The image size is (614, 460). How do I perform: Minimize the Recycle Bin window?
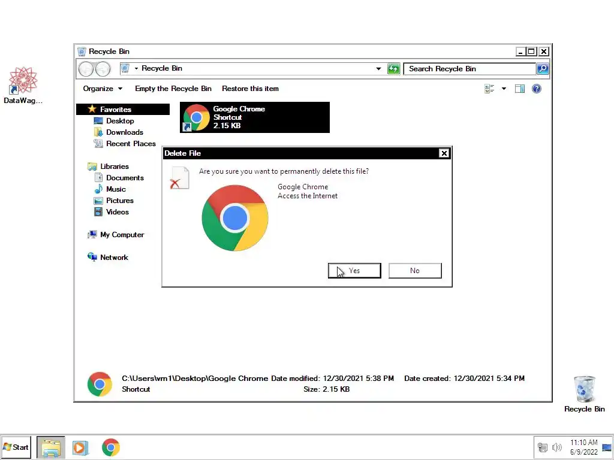tap(520, 52)
